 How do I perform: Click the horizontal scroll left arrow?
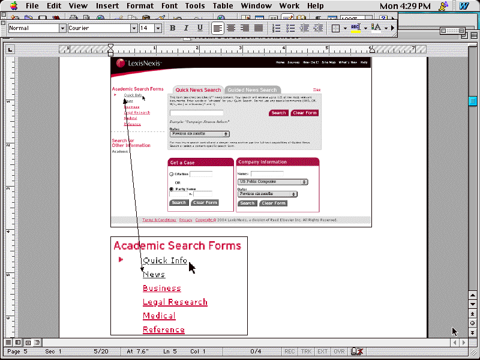455,342
